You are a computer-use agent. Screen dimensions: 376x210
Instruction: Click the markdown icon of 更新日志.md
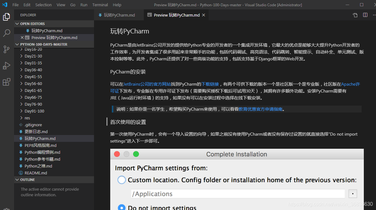[21, 132]
